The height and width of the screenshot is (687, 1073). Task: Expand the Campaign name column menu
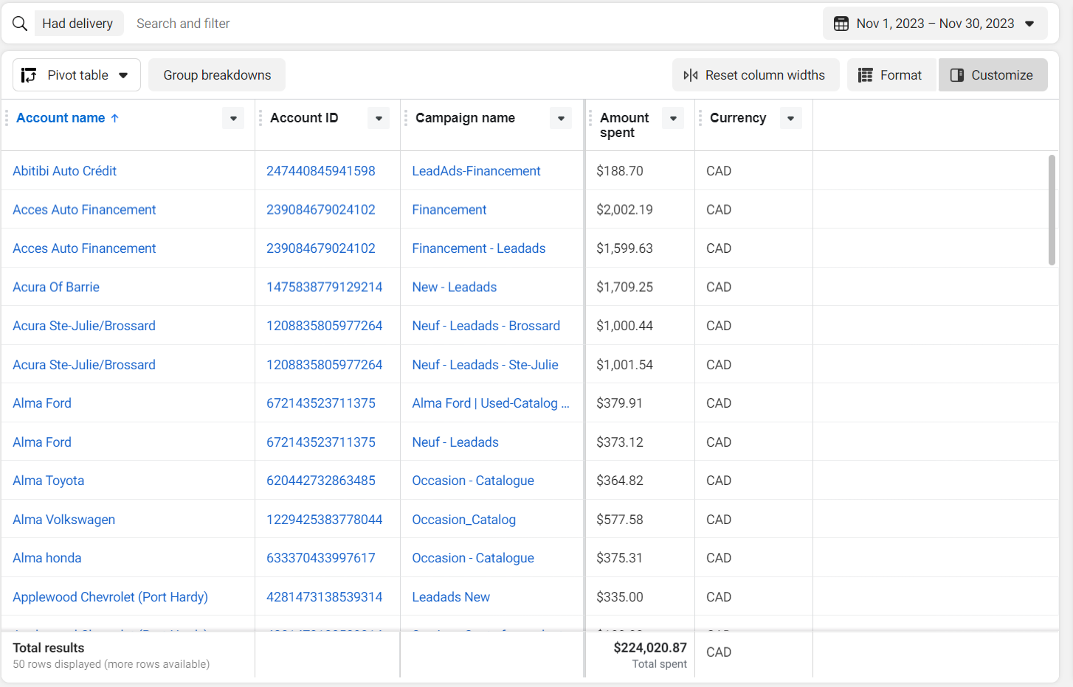pyautogui.click(x=561, y=118)
